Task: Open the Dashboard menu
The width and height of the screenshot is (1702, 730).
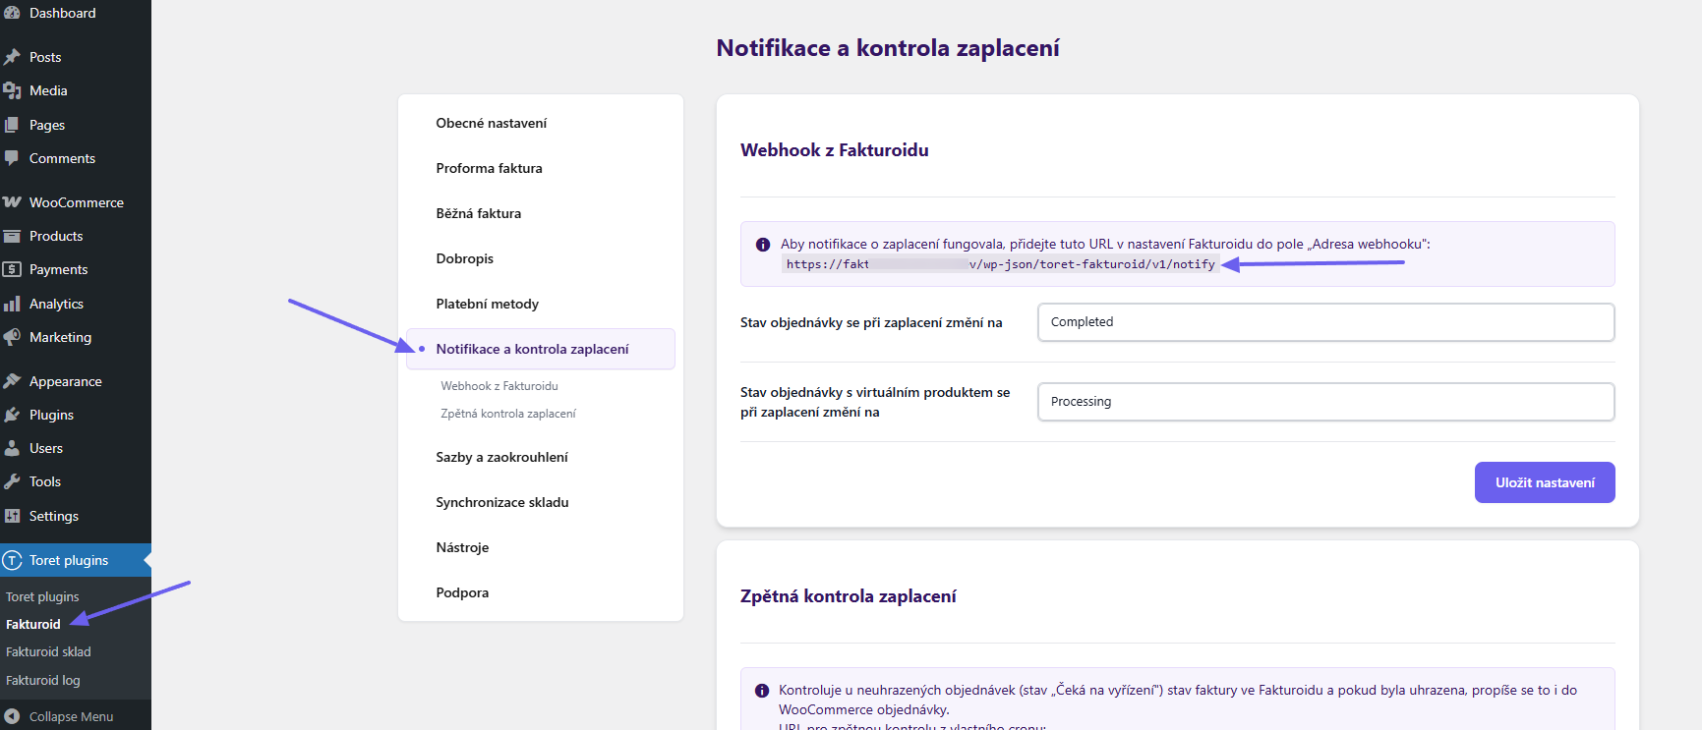Action: click(76, 13)
